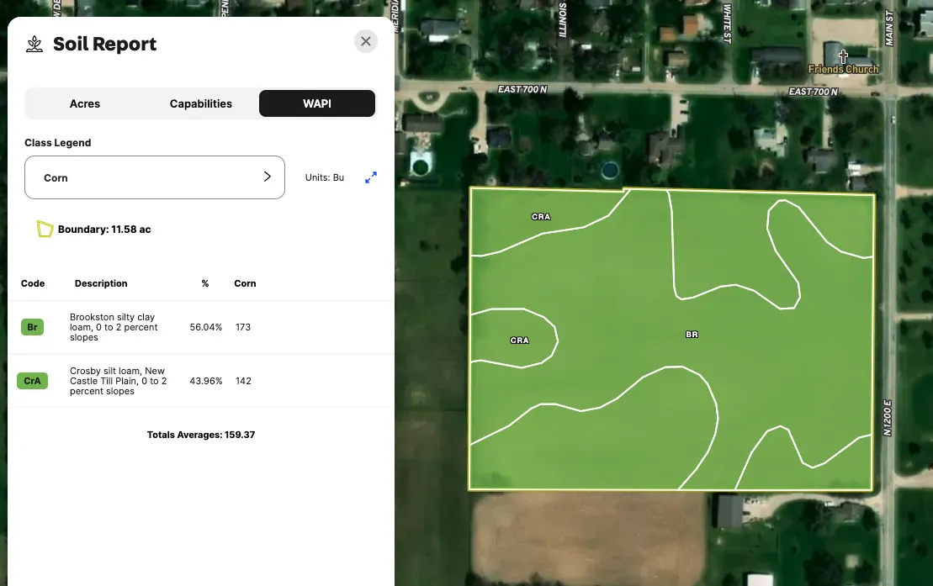Screen dimensions: 933x586
Task: Click the CRA label at field's left
Action: point(520,341)
